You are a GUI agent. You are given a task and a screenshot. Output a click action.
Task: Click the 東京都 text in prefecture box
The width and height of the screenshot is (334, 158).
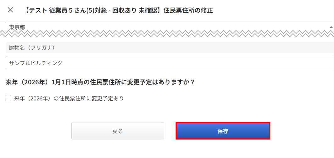pos(17,27)
